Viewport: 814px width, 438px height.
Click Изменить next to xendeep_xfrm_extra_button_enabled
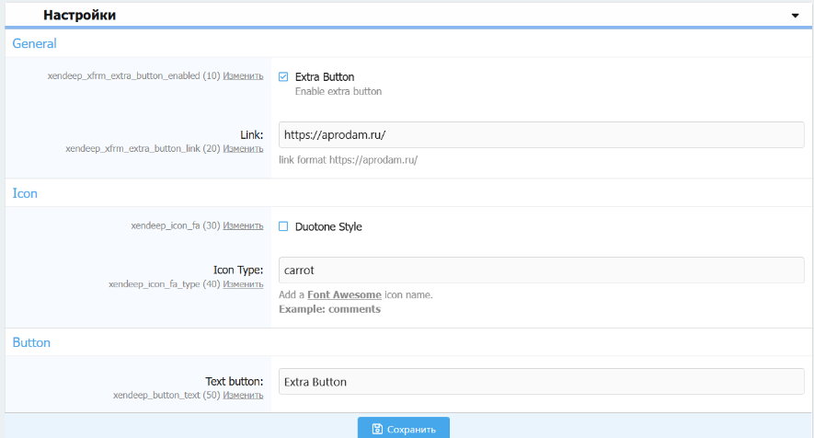pyautogui.click(x=243, y=76)
